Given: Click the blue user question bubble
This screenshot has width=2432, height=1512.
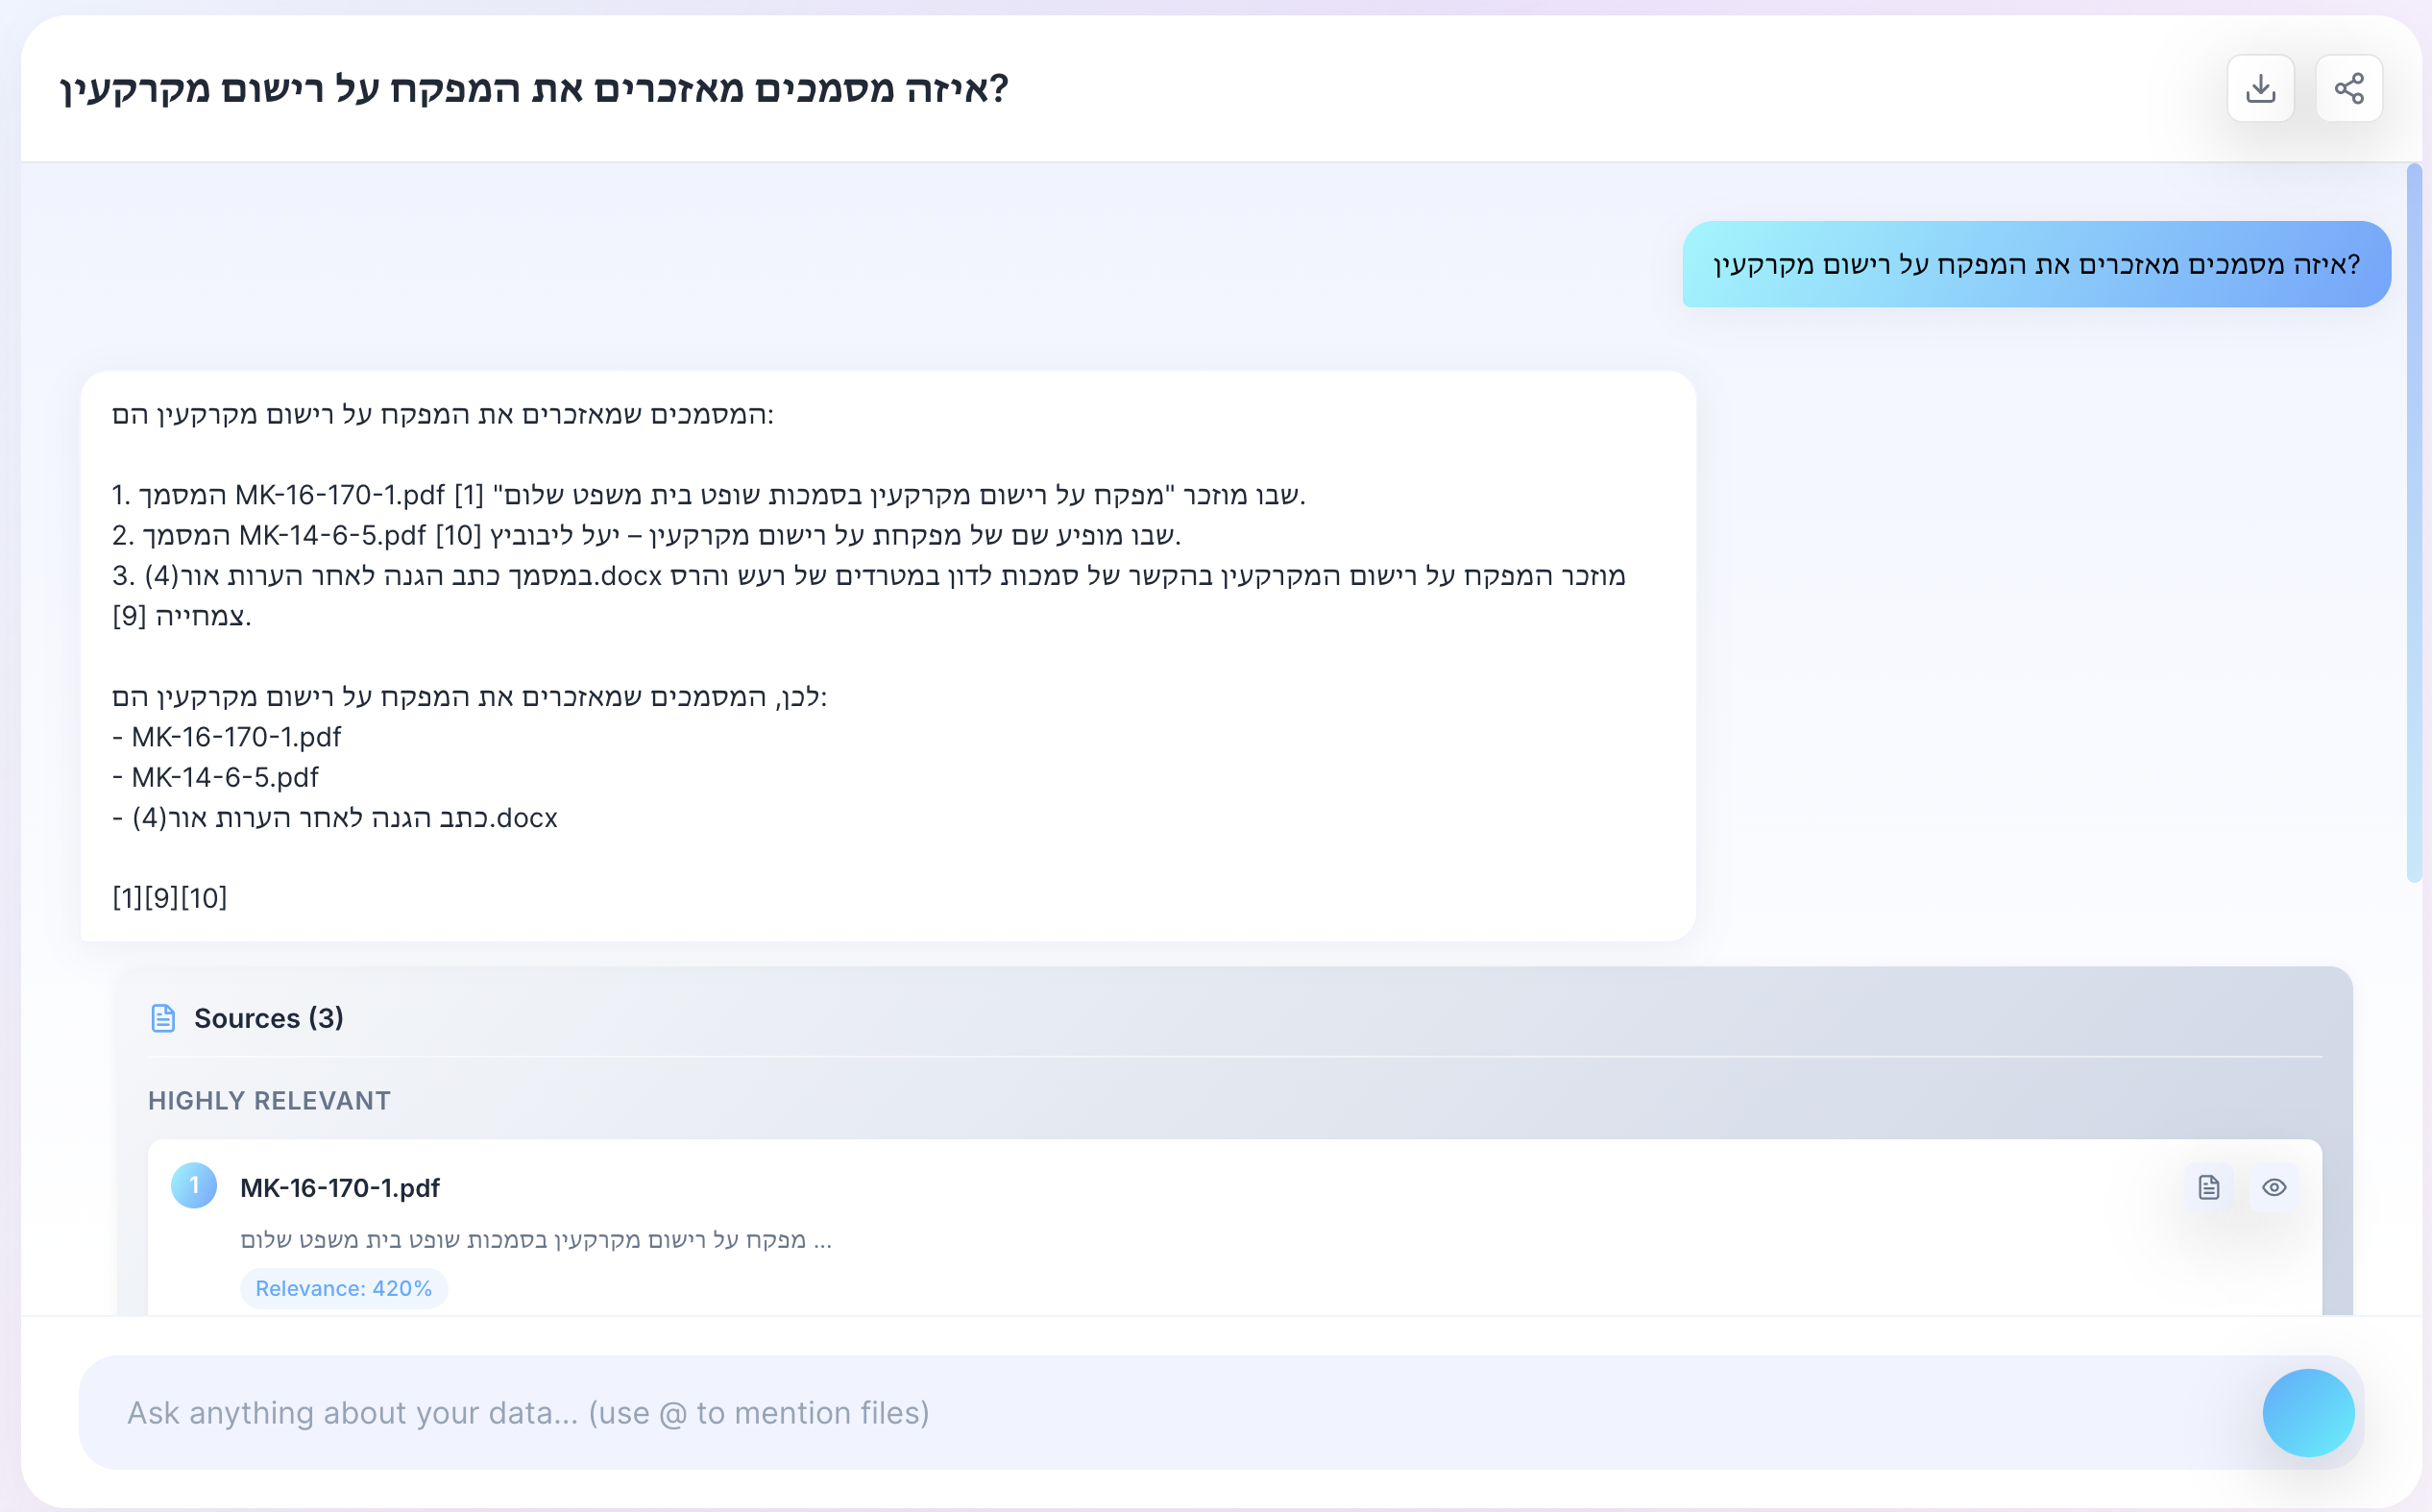Looking at the screenshot, I should coord(2036,264).
